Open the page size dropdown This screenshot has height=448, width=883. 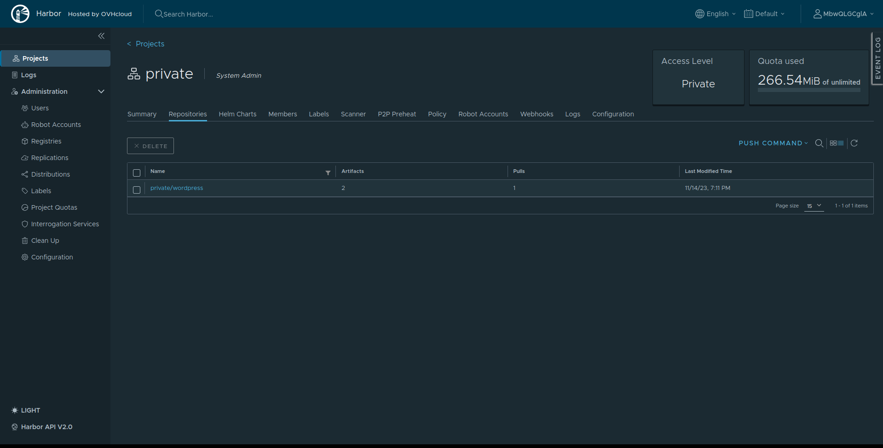(x=814, y=206)
